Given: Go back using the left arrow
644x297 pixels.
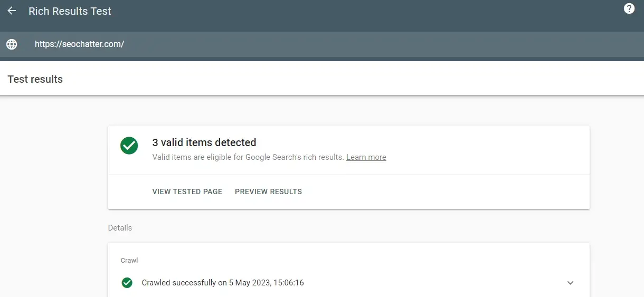Looking at the screenshot, I should coord(12,11).
